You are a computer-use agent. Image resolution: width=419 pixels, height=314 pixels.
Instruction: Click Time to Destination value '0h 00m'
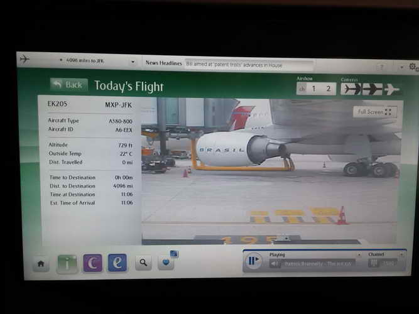[x=124, y=178]
